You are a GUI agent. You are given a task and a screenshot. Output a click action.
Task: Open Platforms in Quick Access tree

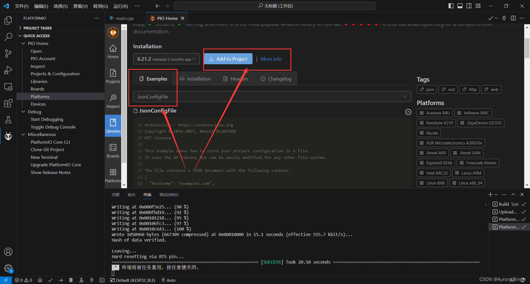click(x=40, y=97)
